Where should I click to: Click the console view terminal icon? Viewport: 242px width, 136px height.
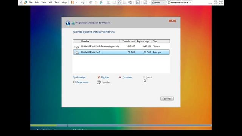(x=138, y=2)
